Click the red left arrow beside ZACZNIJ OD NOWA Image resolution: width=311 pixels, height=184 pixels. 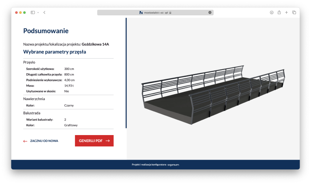25,141
